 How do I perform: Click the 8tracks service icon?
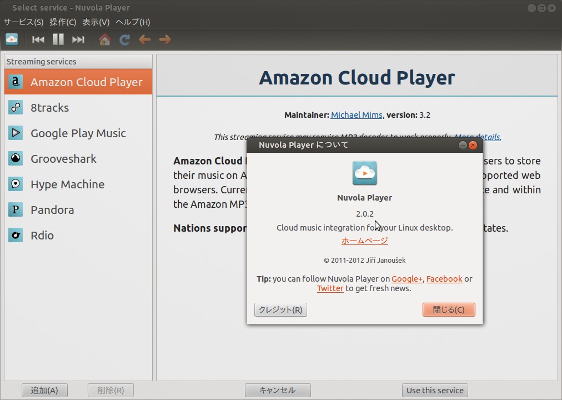coord(16,108)
